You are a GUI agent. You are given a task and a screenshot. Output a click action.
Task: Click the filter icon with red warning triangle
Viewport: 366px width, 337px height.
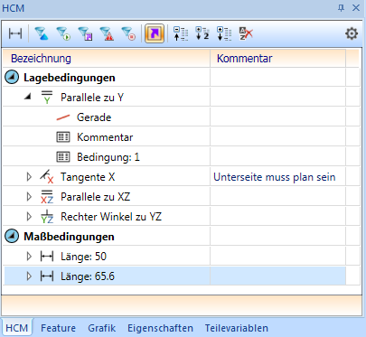click(x=107, y=33)
